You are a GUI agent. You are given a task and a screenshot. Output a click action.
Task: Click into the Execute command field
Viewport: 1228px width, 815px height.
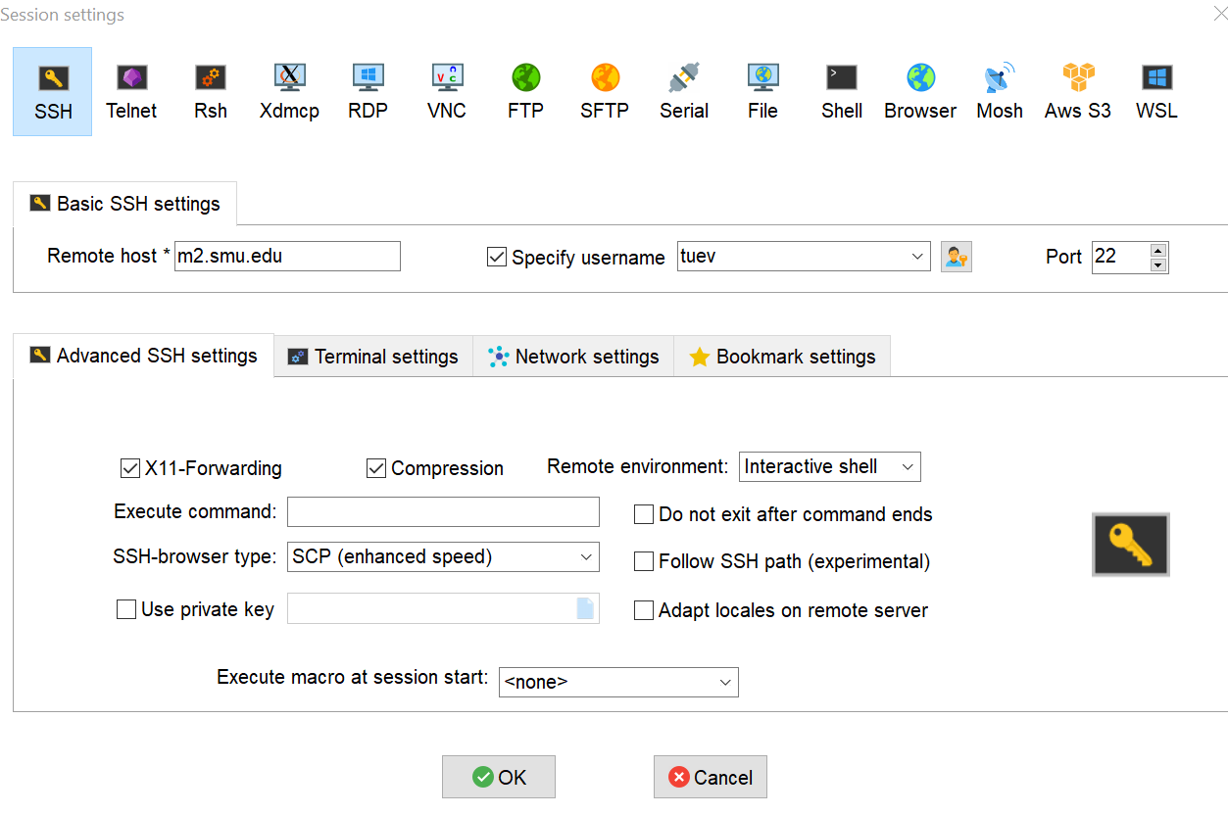[443, 511]
